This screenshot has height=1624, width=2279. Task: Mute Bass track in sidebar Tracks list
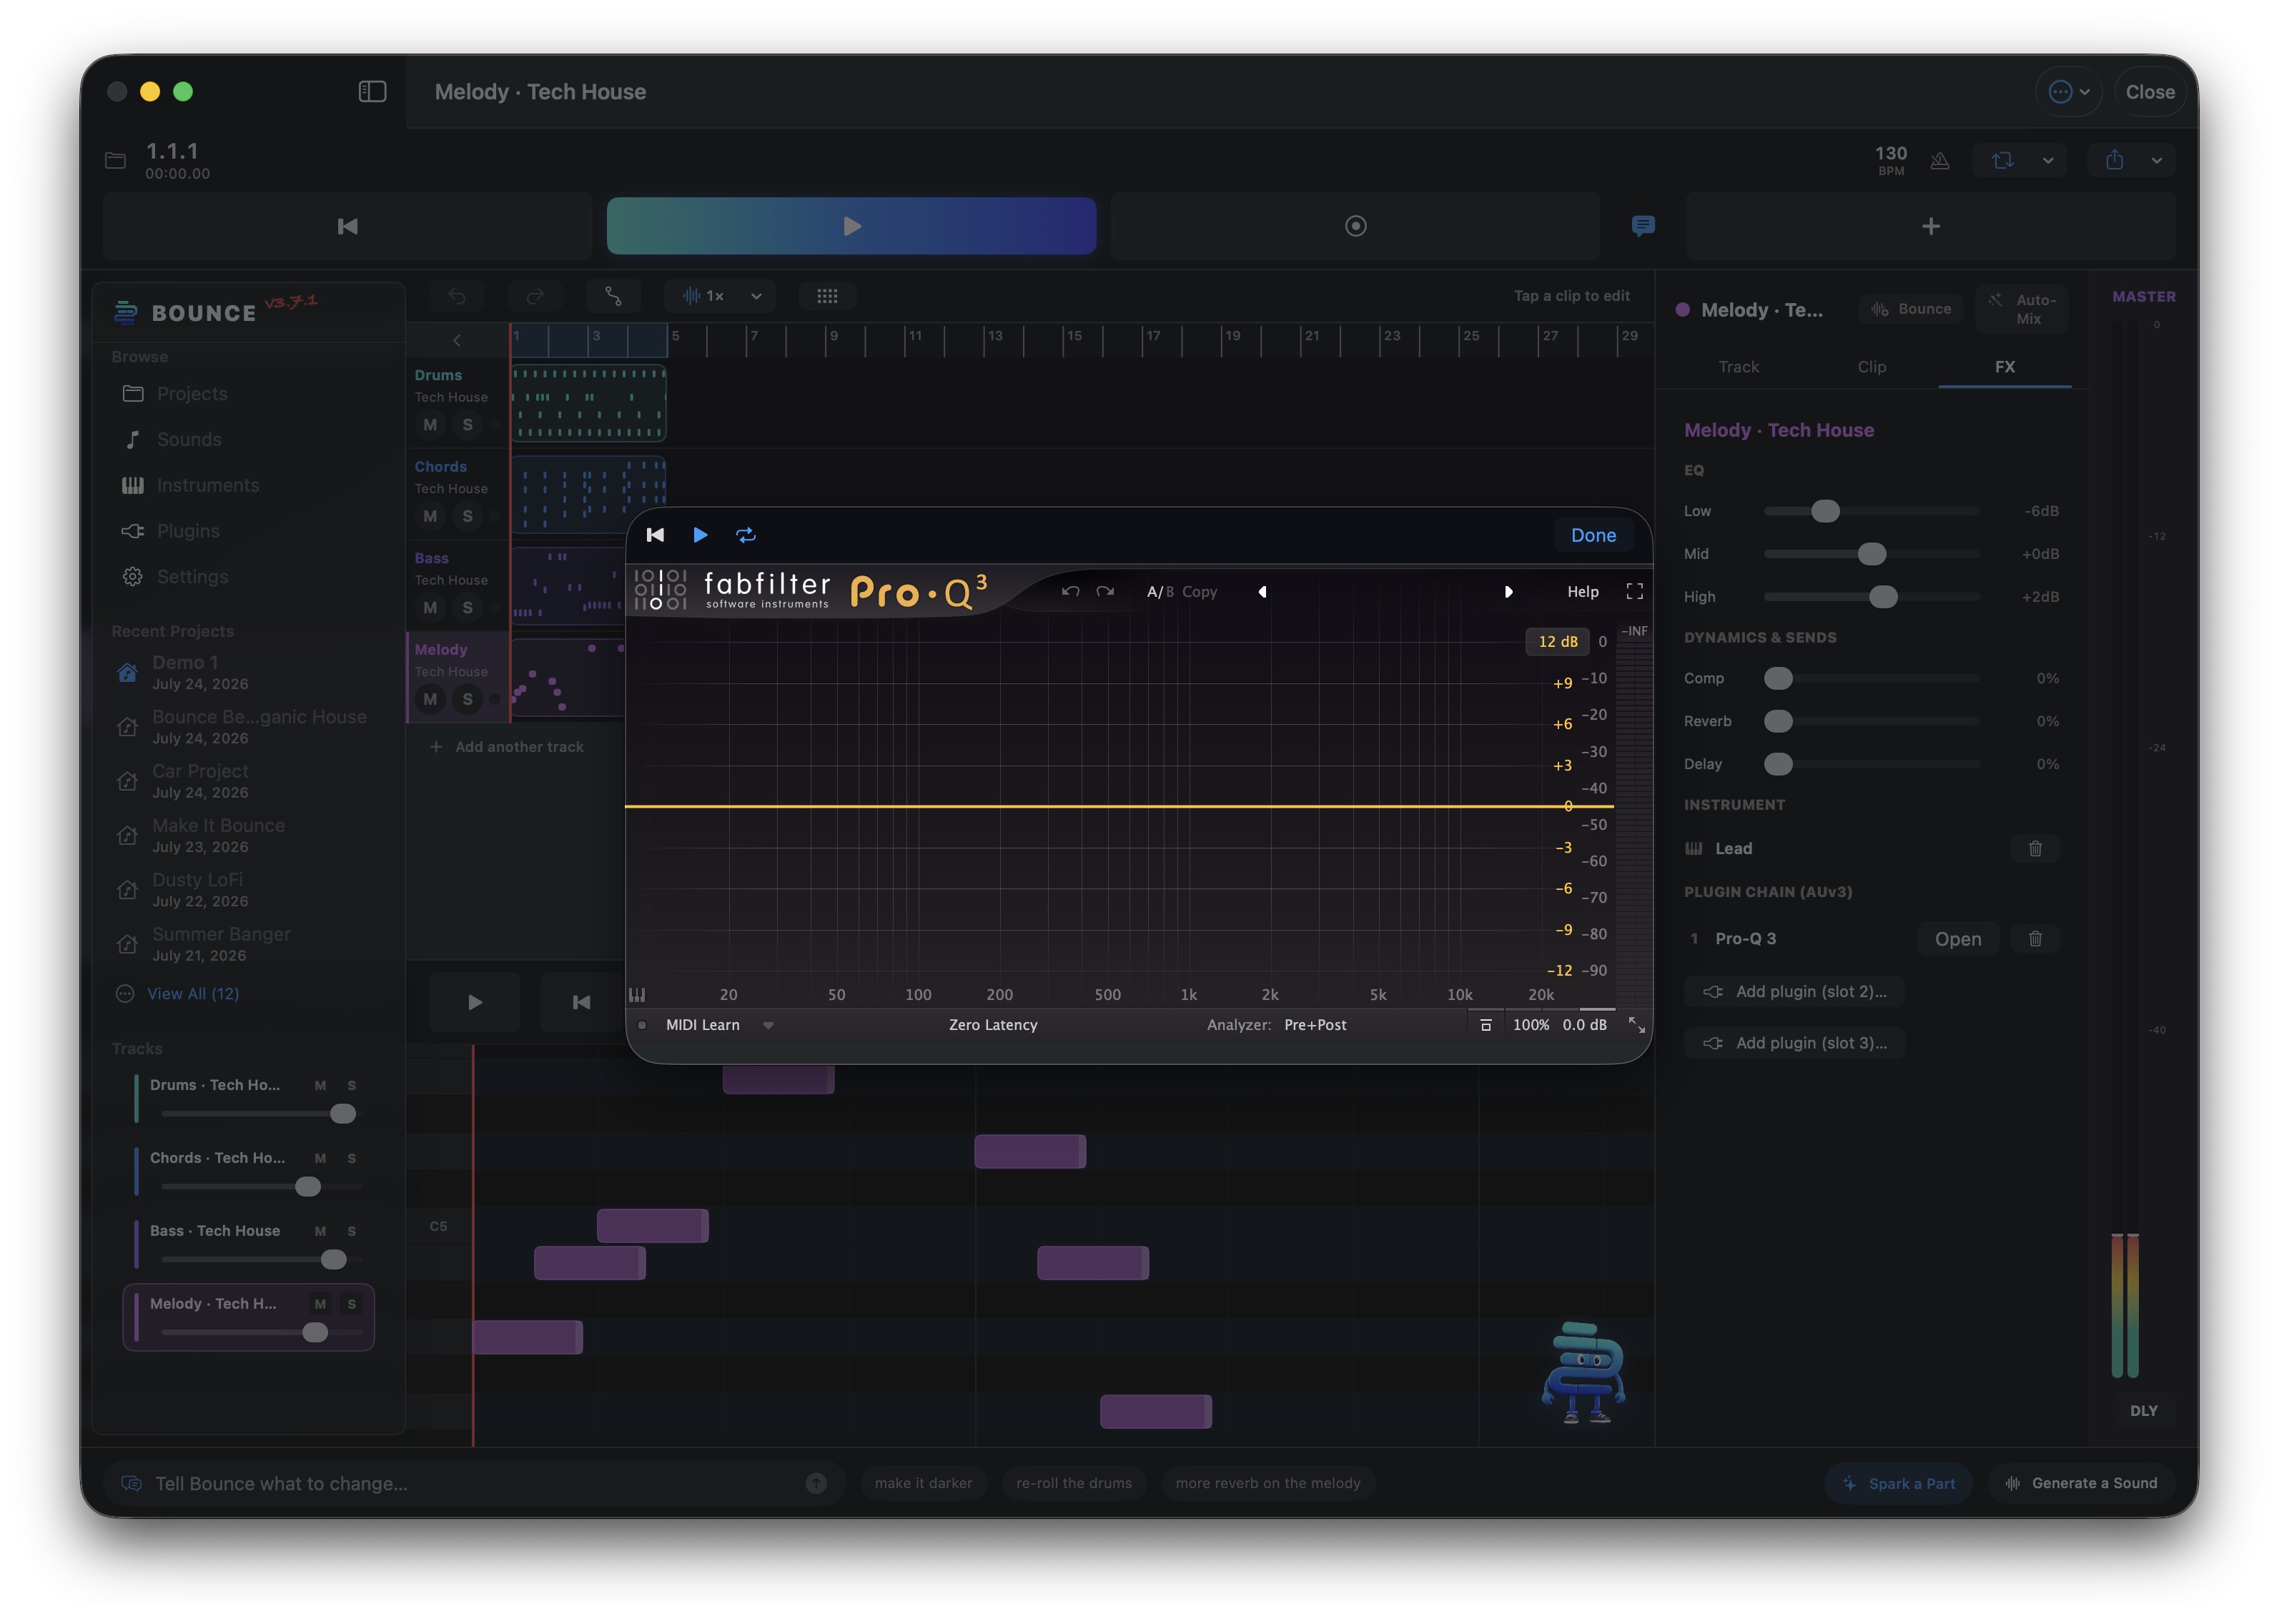[x=320, y=1231]
